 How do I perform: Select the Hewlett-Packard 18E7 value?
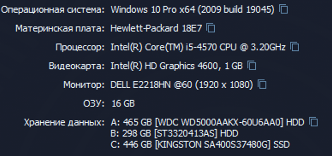tap(156, 28)
